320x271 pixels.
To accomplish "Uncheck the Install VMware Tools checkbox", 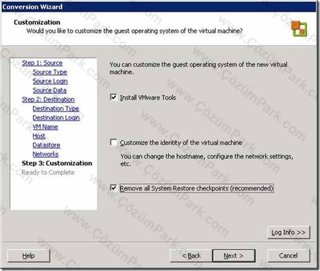I will pos(114,97).
